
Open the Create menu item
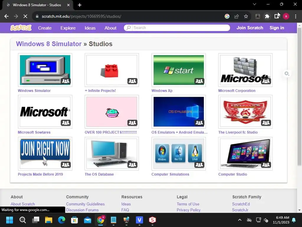point(45,28)
